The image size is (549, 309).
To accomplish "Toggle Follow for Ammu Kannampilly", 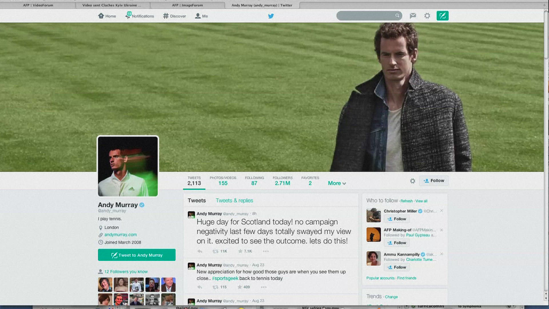I will point(397,267).
